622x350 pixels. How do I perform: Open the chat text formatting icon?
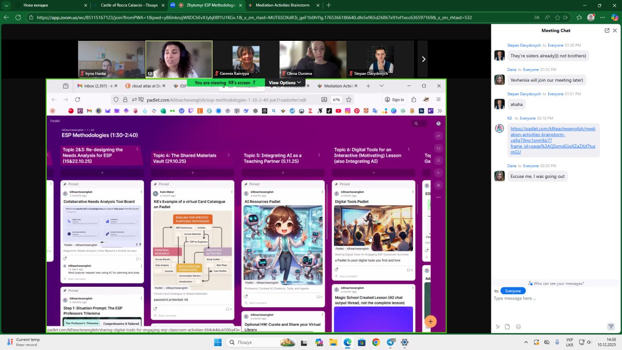point(498,327)
